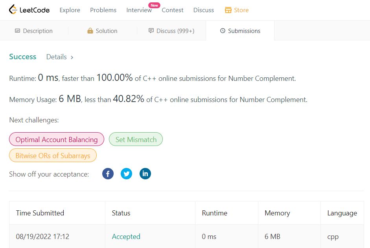The width and height of the screenshot is (370, 248).
Task: Open the Interview menu item
Action: pyautogui.click(x=139, y=10)
